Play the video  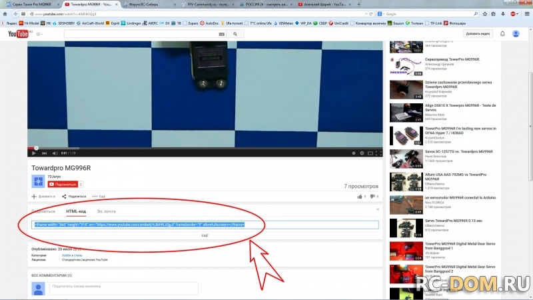pos(34,153)
